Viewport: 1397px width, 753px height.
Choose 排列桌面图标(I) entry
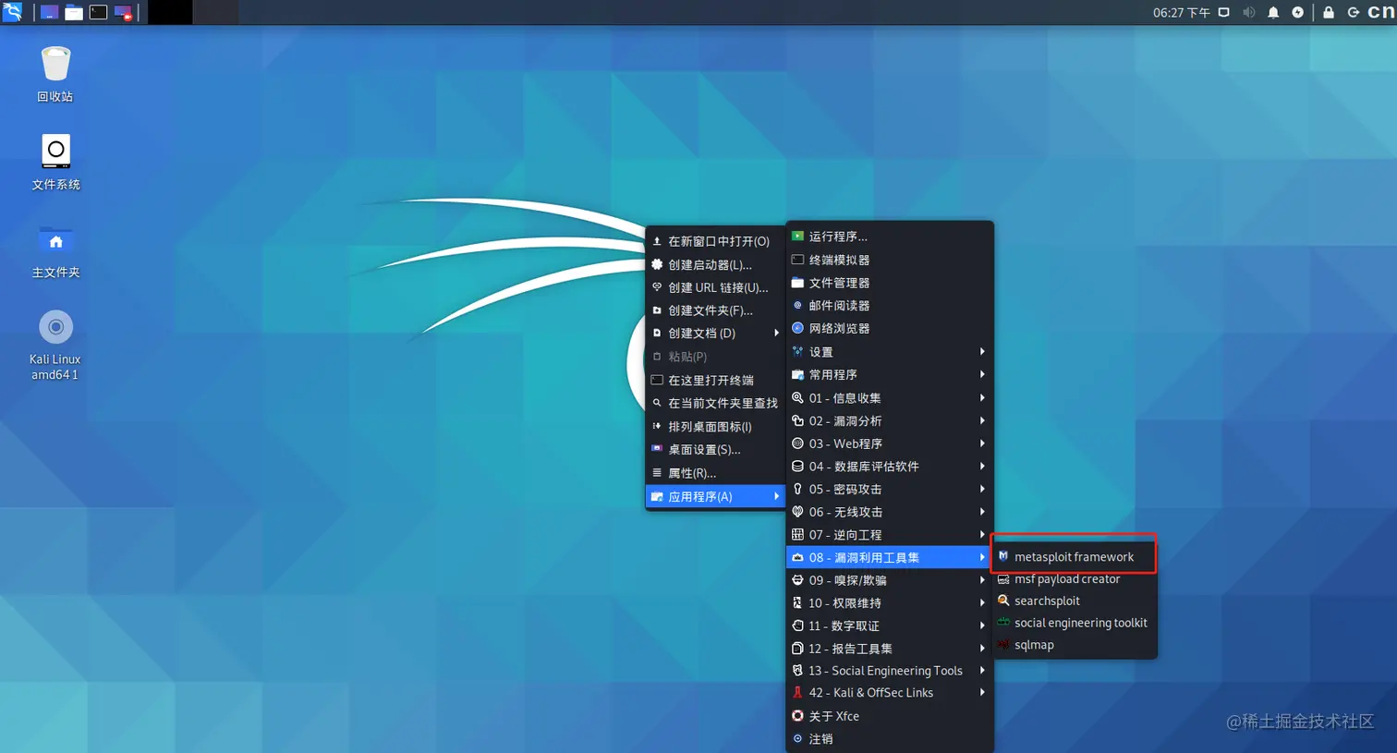pyautogui.click(x=715, y=426)
